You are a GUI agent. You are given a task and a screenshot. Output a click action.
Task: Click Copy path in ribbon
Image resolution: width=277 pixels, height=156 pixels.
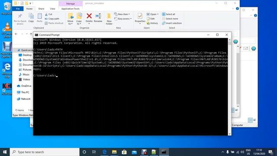[x=52, y=19]
